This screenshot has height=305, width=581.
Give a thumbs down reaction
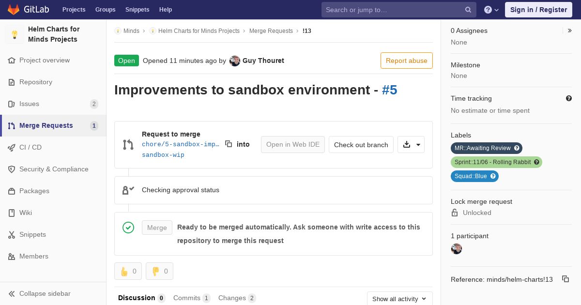(159, 271)
